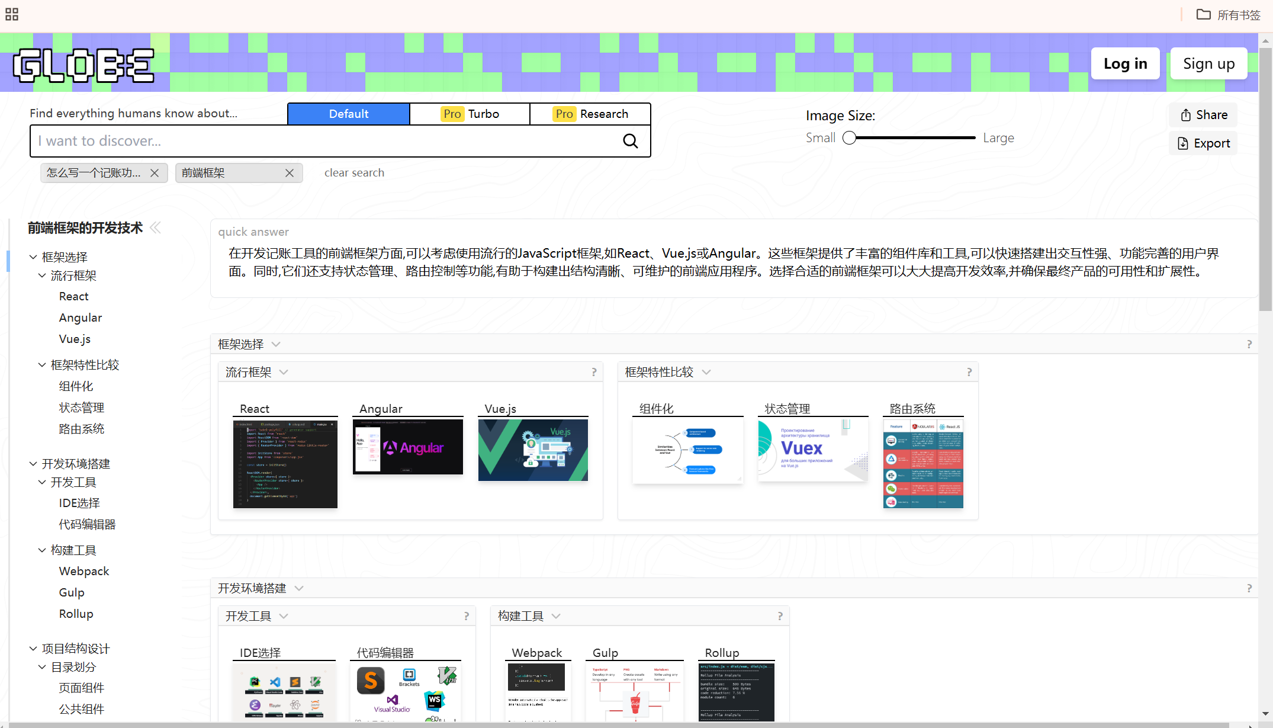Open help question mark for 流行框架
This screenshot has width=1273, height=728.
[594, 372]
